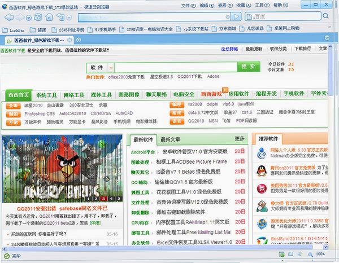Image resolution: width=339 pixels, height=263 pixels.
Task: Open the LinkBar bookmarks folder
Action: pos(13,30)
